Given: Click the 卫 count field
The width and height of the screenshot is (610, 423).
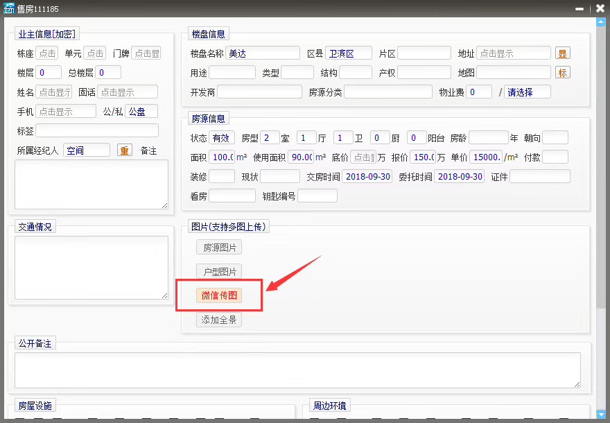Looking at the screenshot, I should pos(344,138).
